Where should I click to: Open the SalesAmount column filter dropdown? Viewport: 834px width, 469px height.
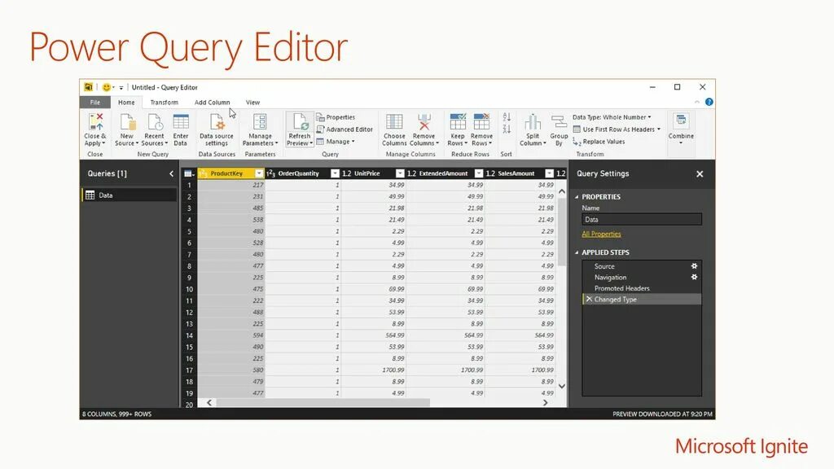click(x=549, y=173)
